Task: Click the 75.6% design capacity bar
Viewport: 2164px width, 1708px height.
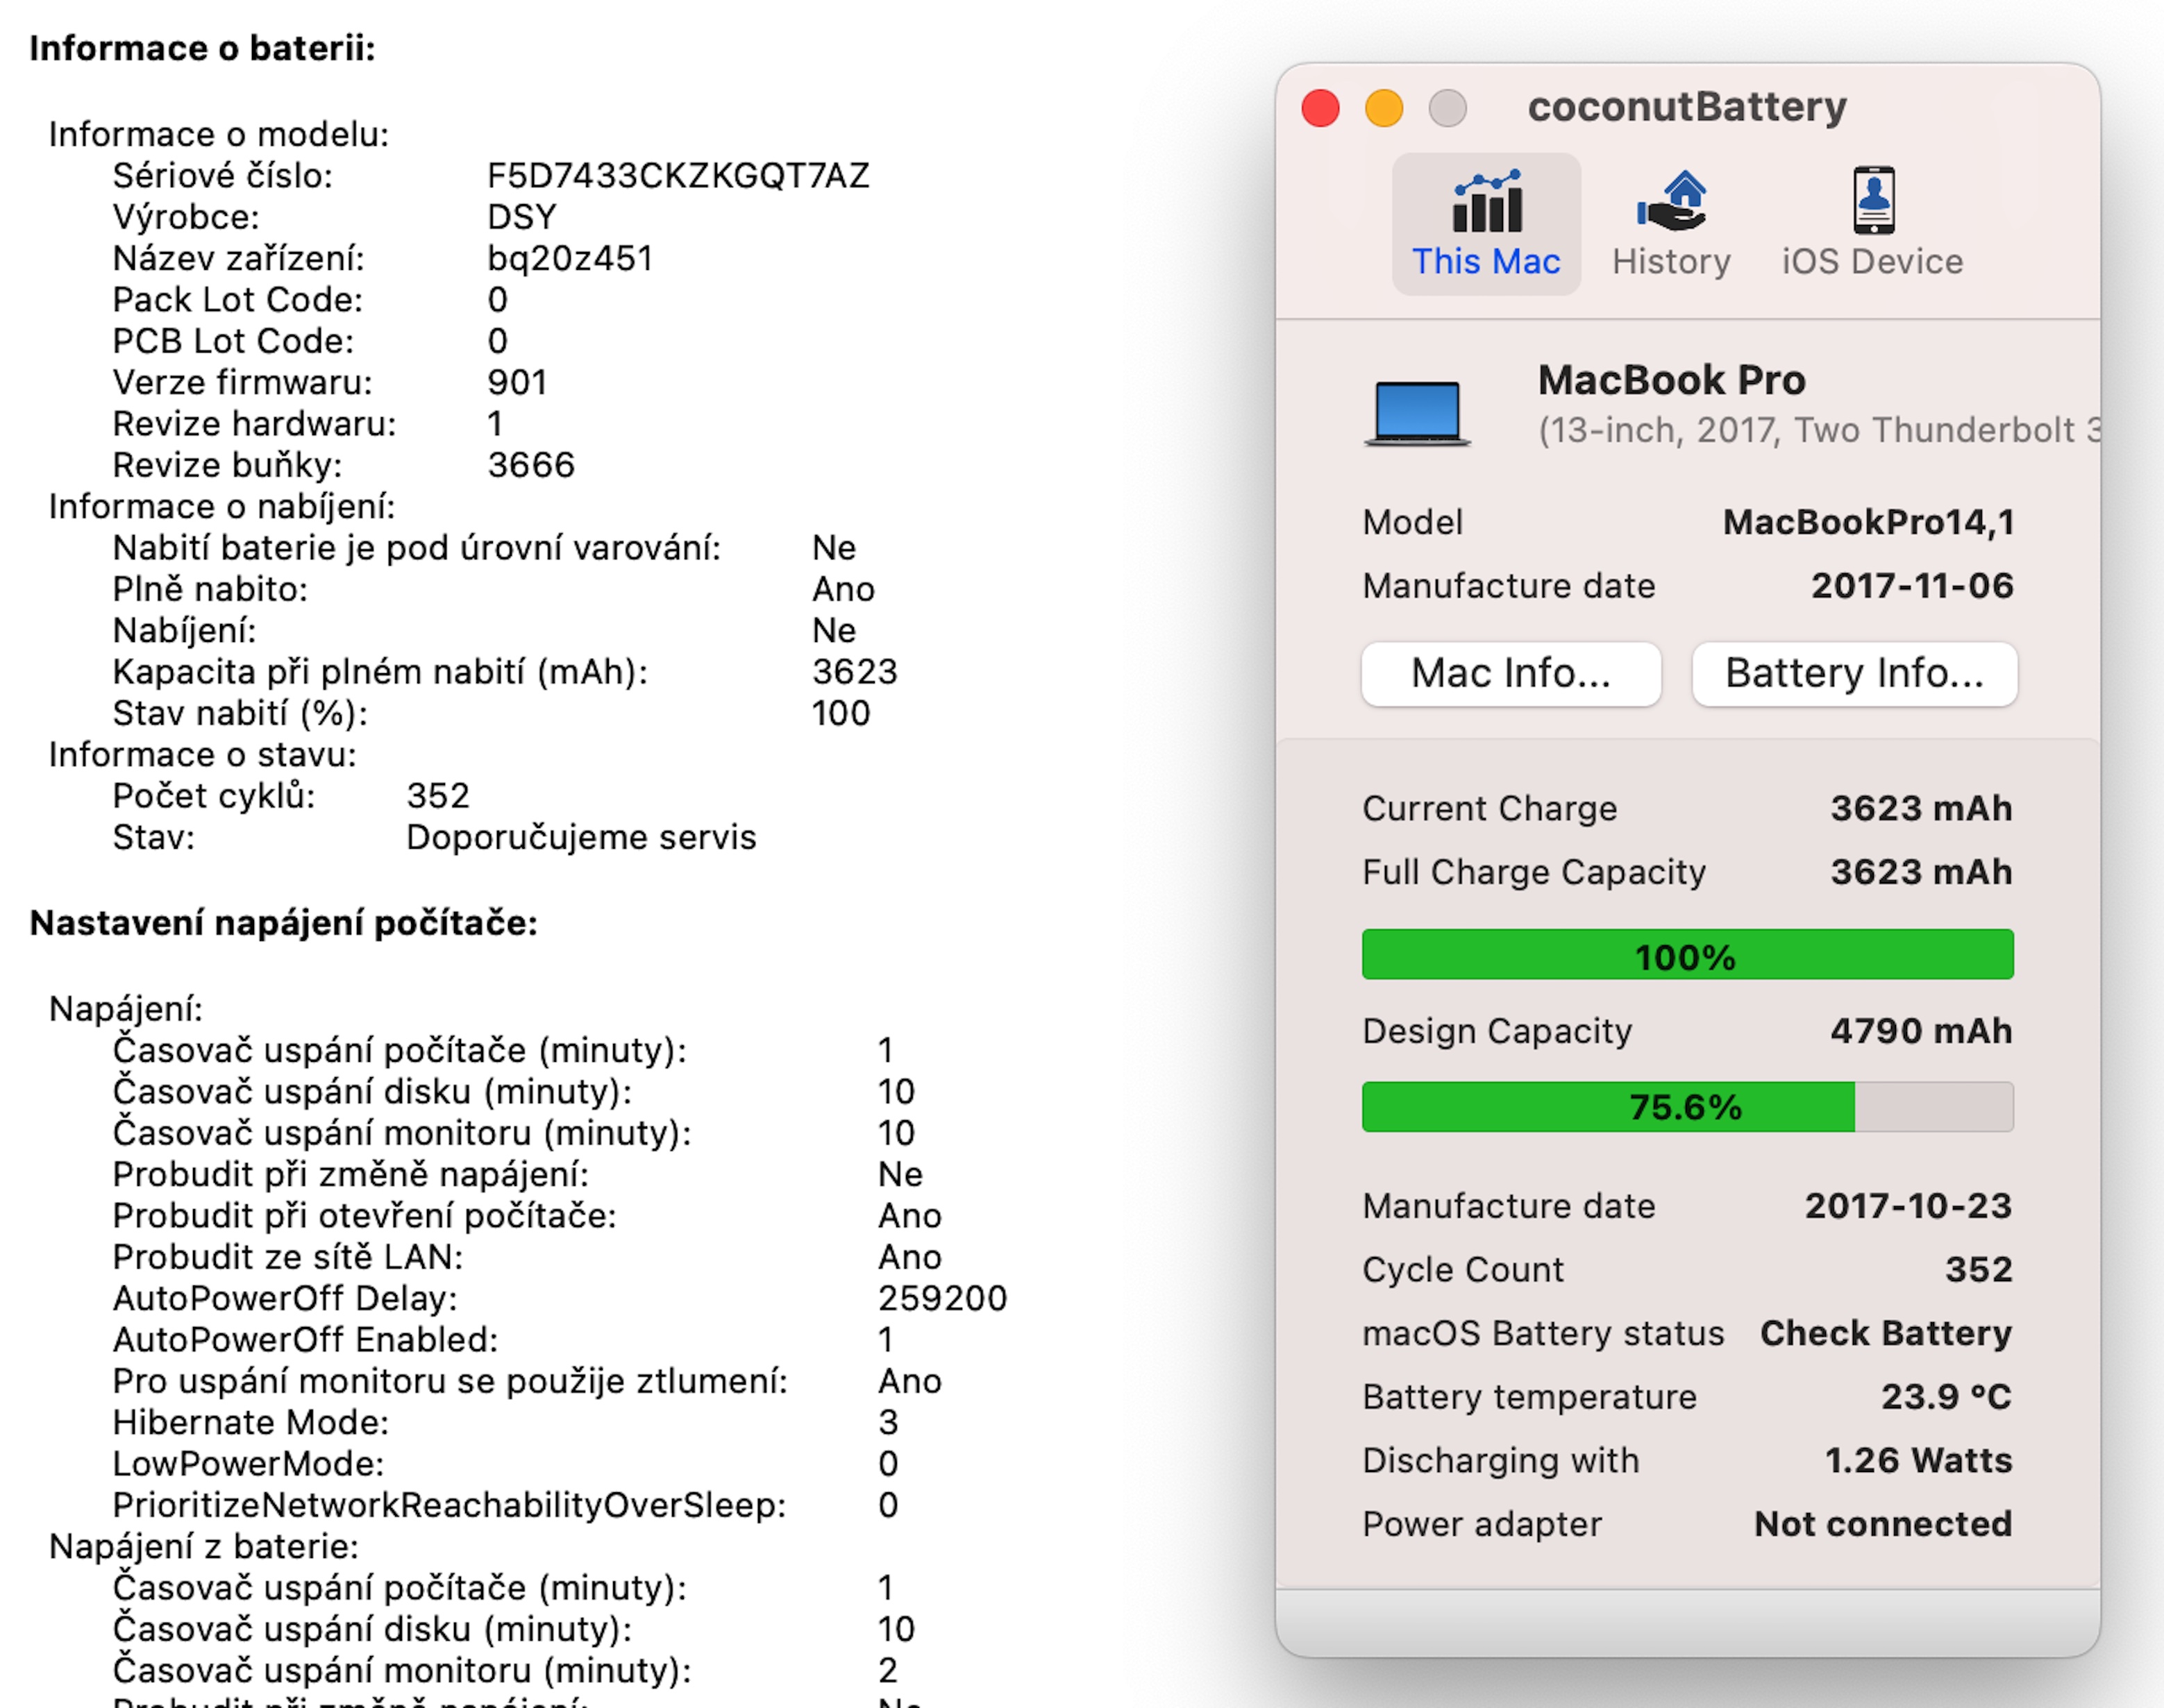Action: click(1687, 1107)
